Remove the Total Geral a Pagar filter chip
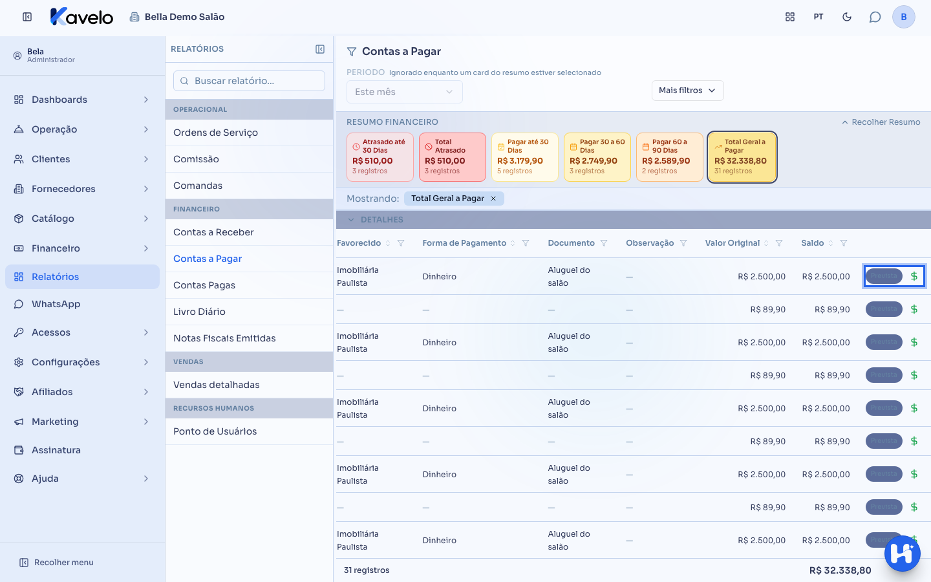 click(x=493, y=199)
